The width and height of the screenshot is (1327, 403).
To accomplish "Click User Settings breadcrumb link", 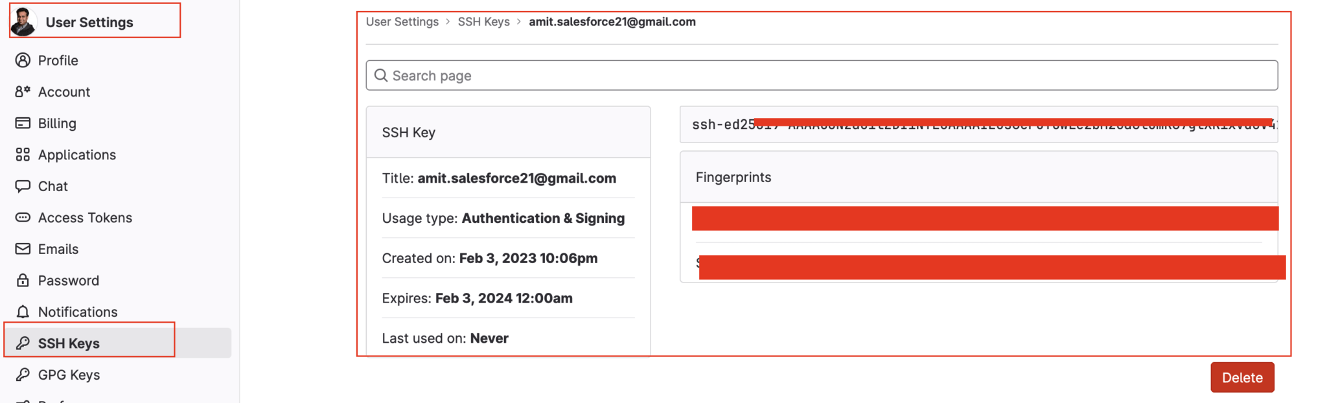I will 402,21.
